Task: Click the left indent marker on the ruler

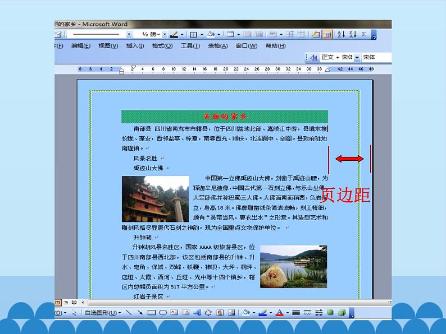Action: point(122,72)
